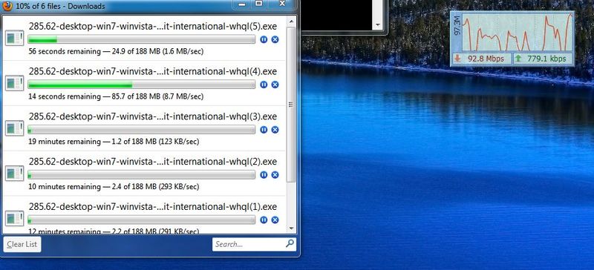
Task: Select the whql(3).exe file icon
Action: [x=14, y=128]
